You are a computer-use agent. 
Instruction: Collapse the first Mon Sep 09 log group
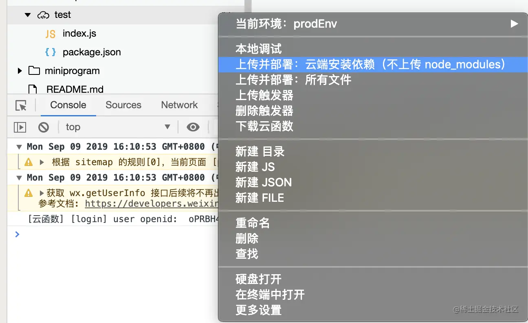19,147
